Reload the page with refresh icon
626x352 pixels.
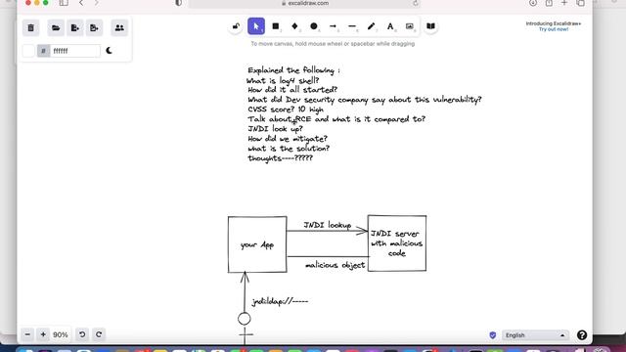415,3
